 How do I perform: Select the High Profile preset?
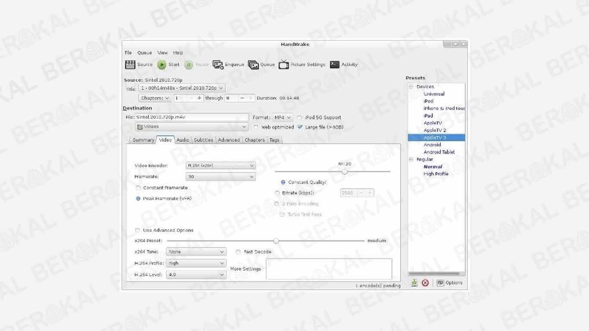(x=436, y=174)
